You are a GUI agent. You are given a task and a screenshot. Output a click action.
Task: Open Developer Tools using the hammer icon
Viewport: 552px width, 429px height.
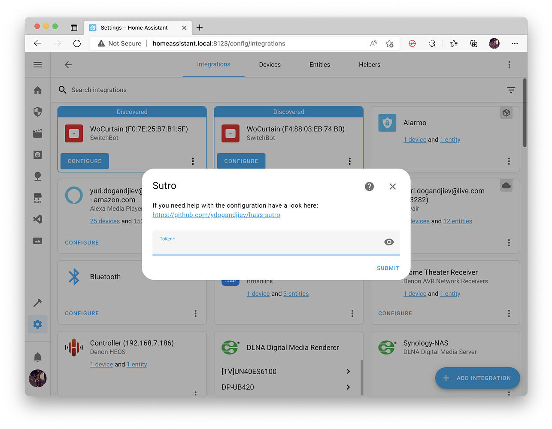[37, 302]
